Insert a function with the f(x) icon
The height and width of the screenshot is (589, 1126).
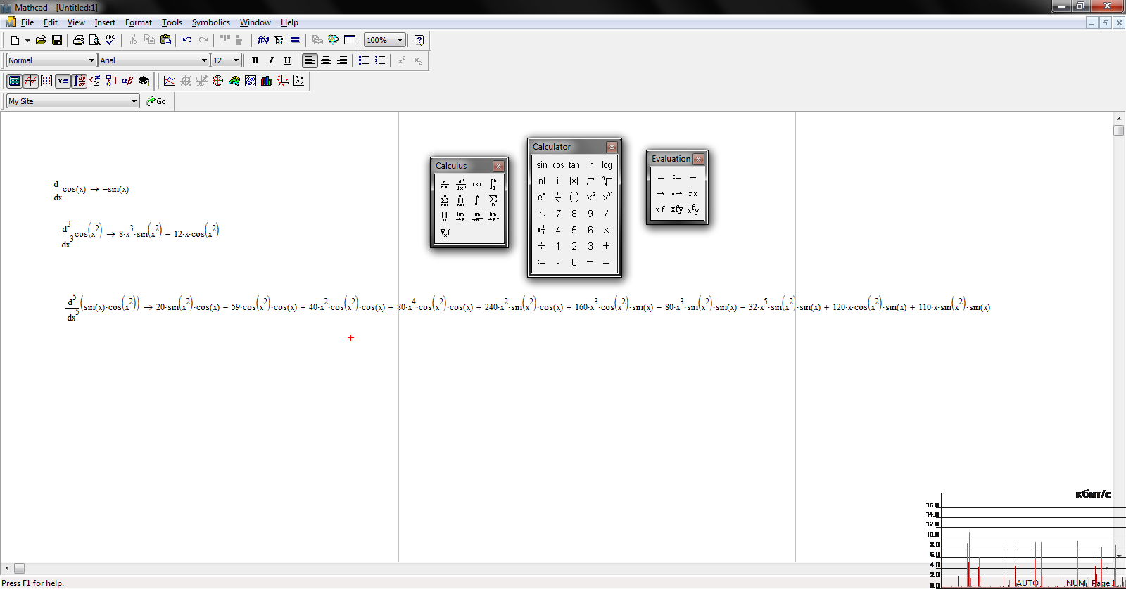[263, 40]
